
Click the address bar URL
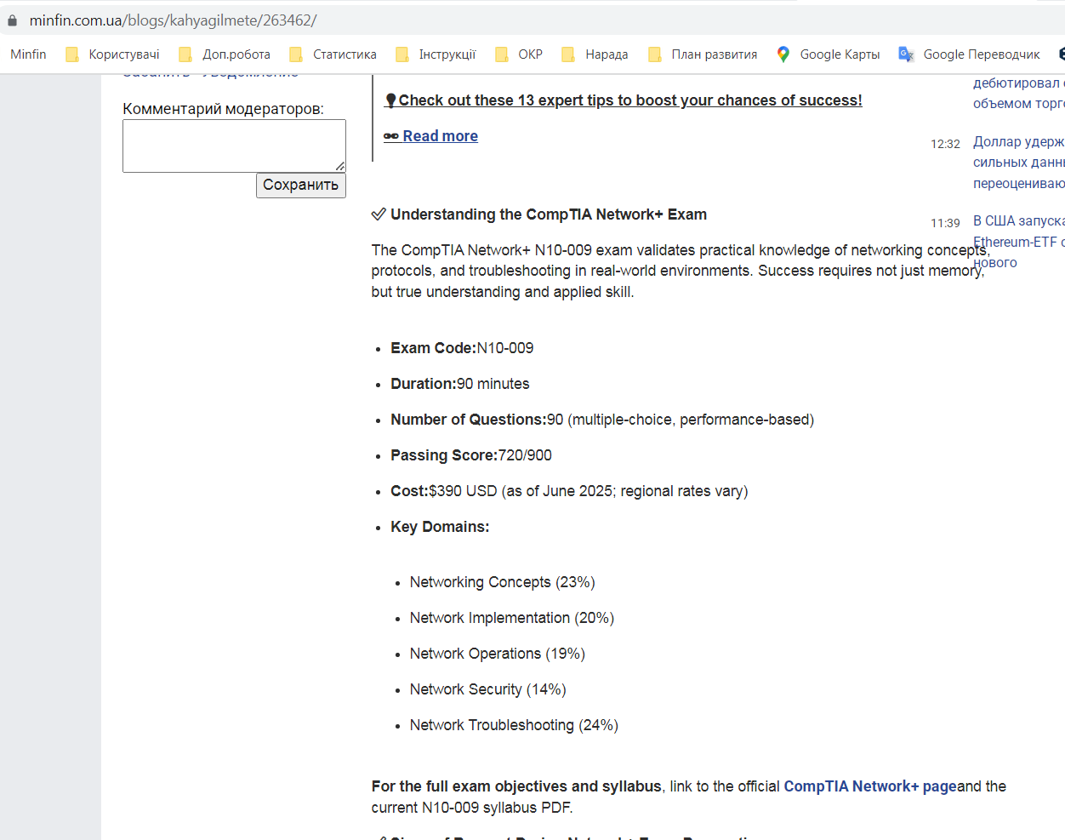[x=173, y=20]
